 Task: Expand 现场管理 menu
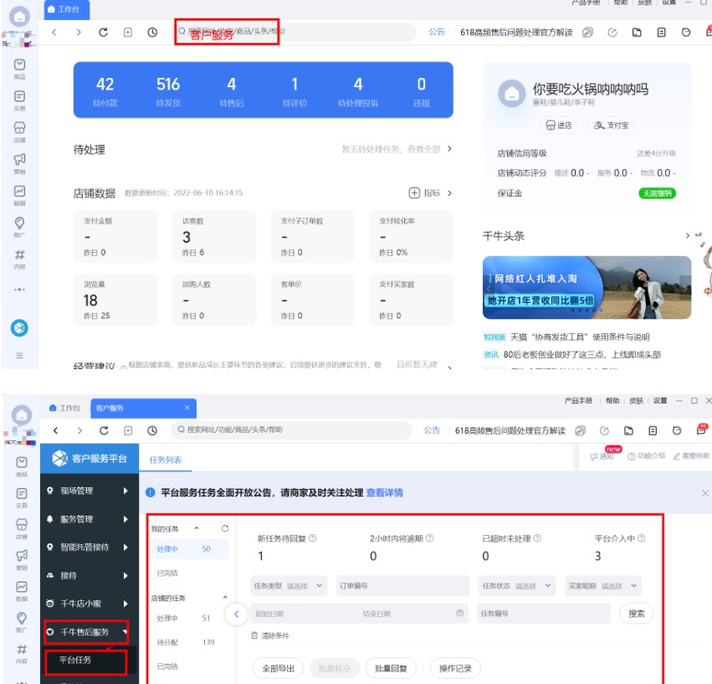(90, 491)
